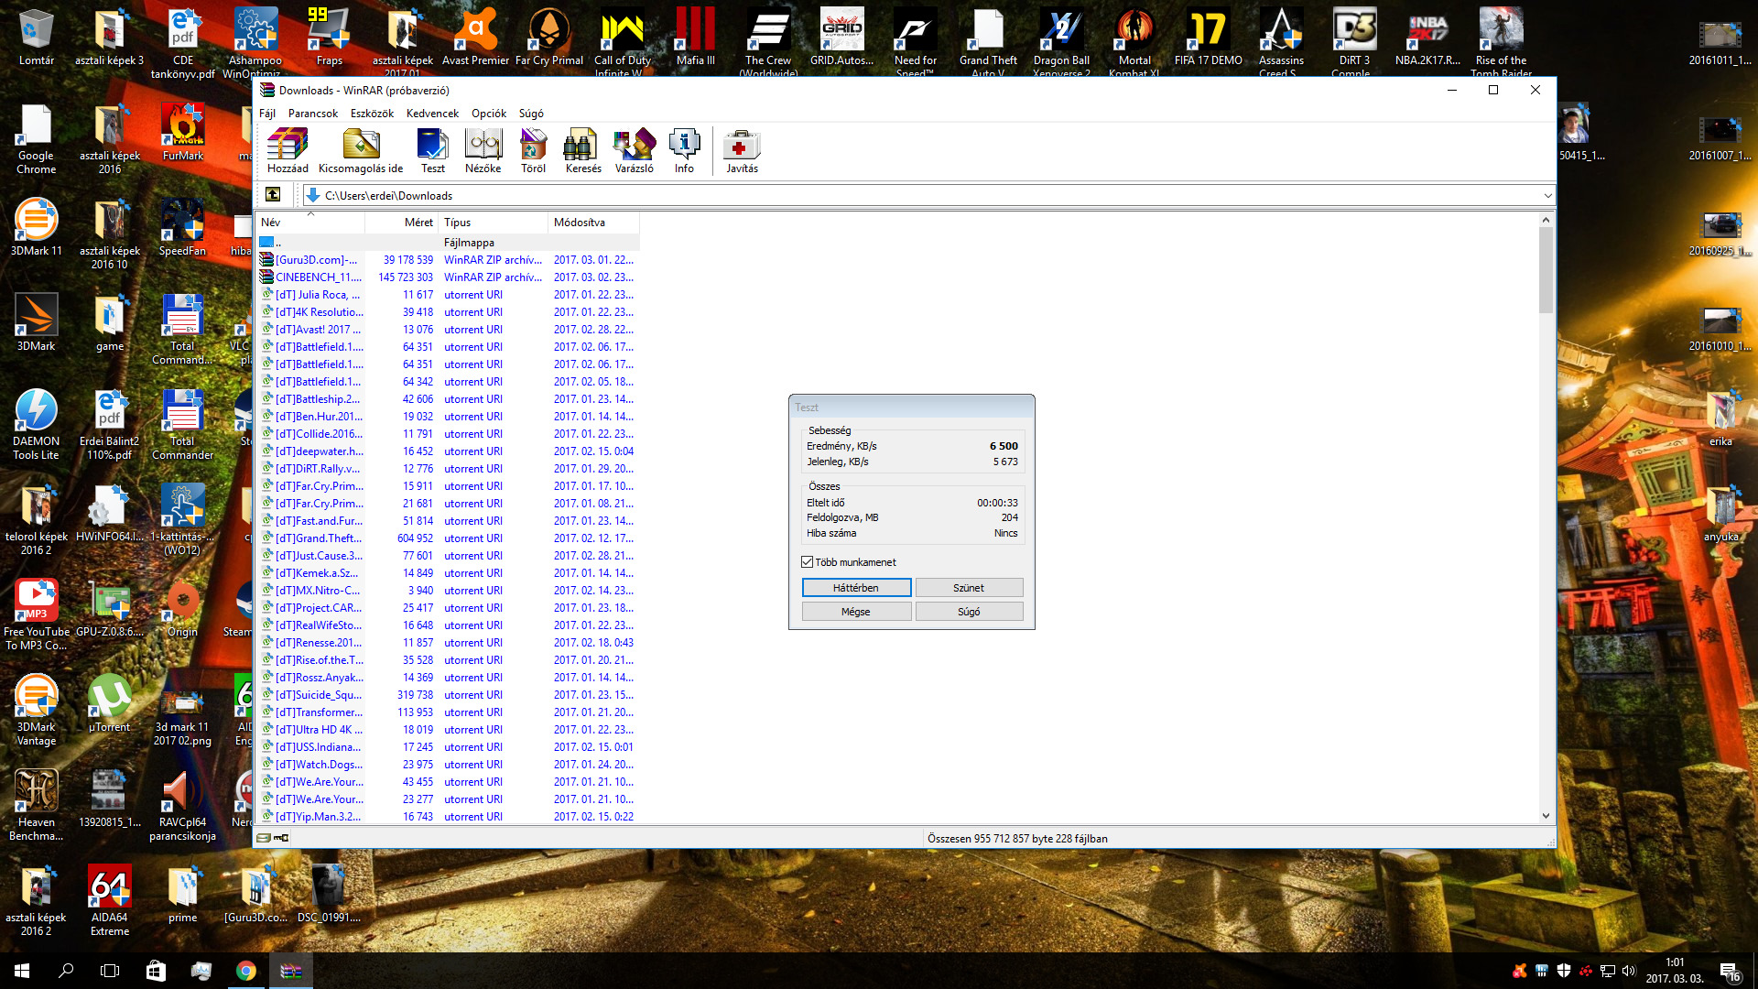Open µTorrent desktop shortcut
1758x989 pixels.
tap(110, 705)
